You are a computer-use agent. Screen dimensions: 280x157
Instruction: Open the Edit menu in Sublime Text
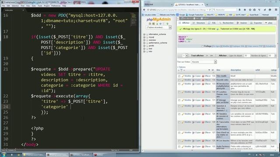[x=8, y=6]
